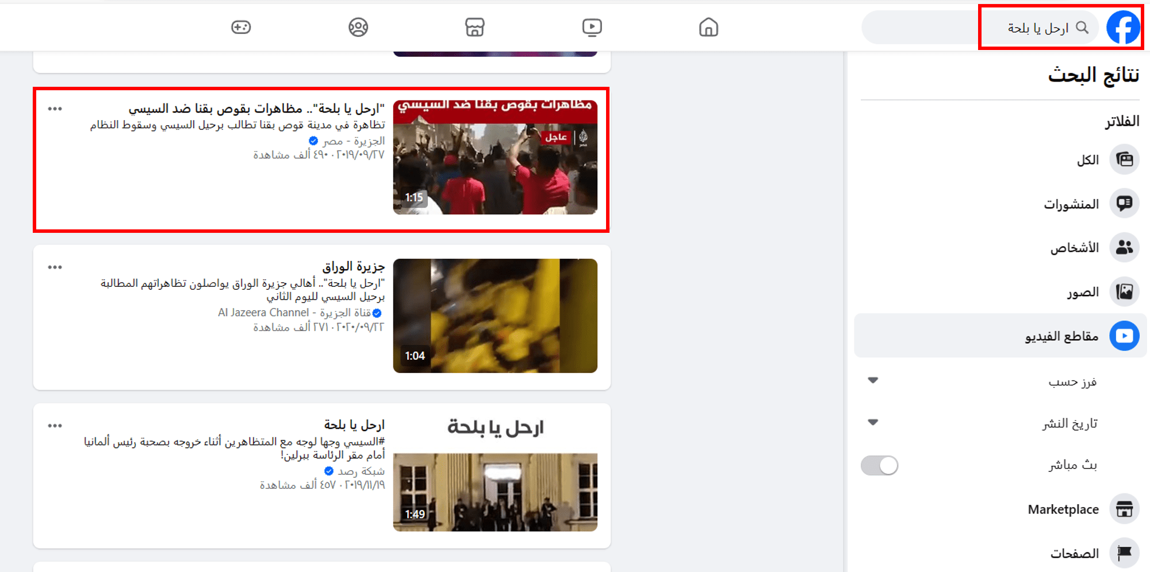Open more options for مظاهرات بقوص video
Viewport: 1150px width, 572px height.
point(55,109)
